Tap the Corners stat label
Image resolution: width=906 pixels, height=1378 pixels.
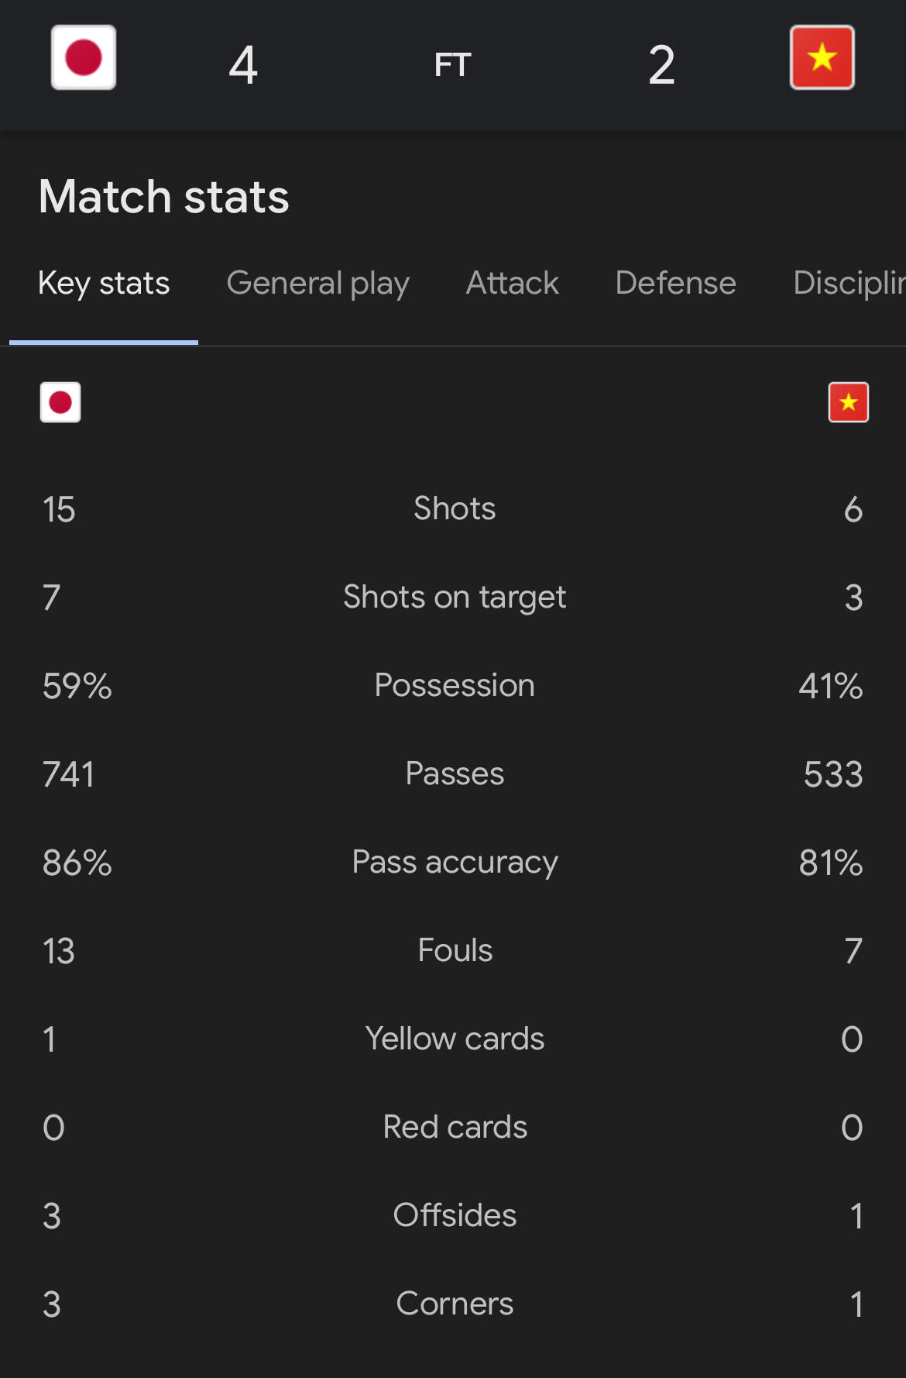[x=455, y=1304]
